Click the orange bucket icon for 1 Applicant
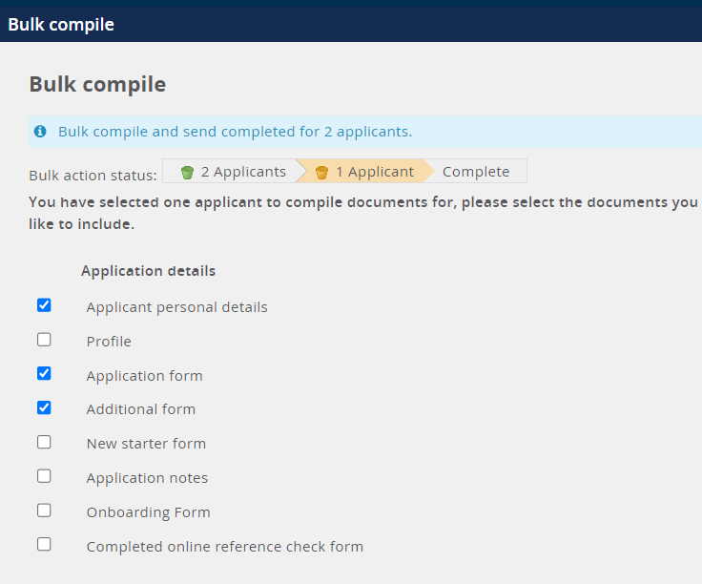This screenshot has height=584, width=702. point(321,172)
